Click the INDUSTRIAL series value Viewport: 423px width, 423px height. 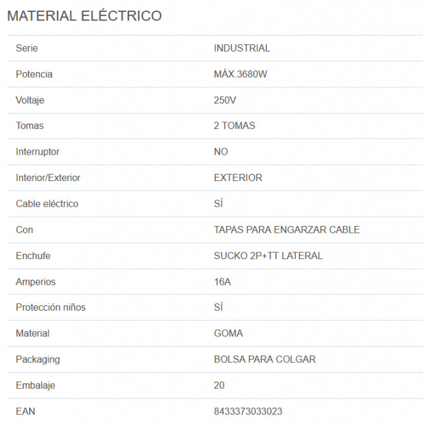click(x=242, y=48)
